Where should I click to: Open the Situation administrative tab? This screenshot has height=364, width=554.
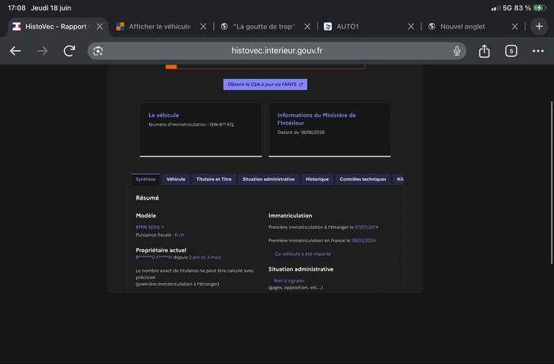[269, 180]
